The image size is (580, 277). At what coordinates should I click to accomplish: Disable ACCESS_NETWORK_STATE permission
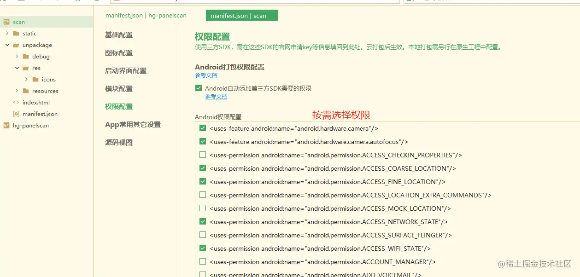[203, 221]
